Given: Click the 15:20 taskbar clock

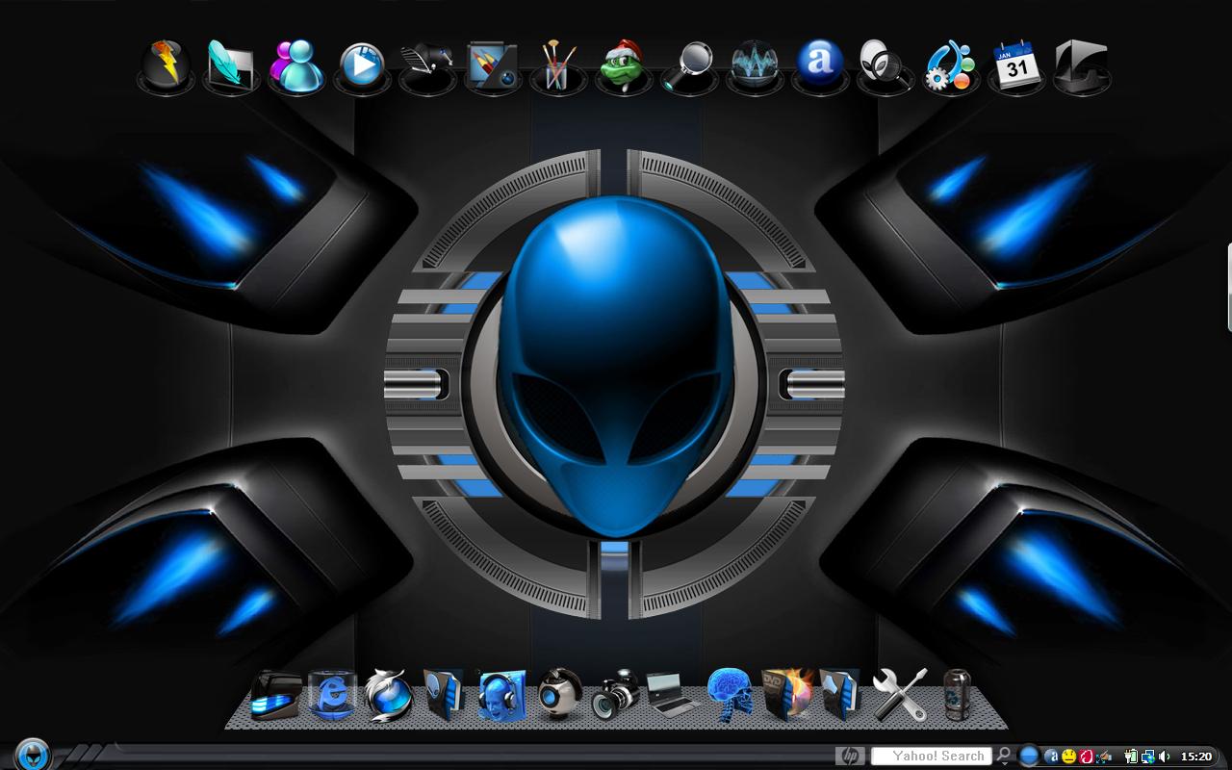Looking at the screenshot, I should (1196, 757).
